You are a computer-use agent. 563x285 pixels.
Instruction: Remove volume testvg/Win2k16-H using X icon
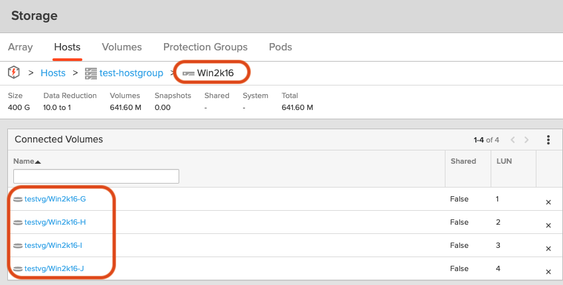(x=548, y=225)
